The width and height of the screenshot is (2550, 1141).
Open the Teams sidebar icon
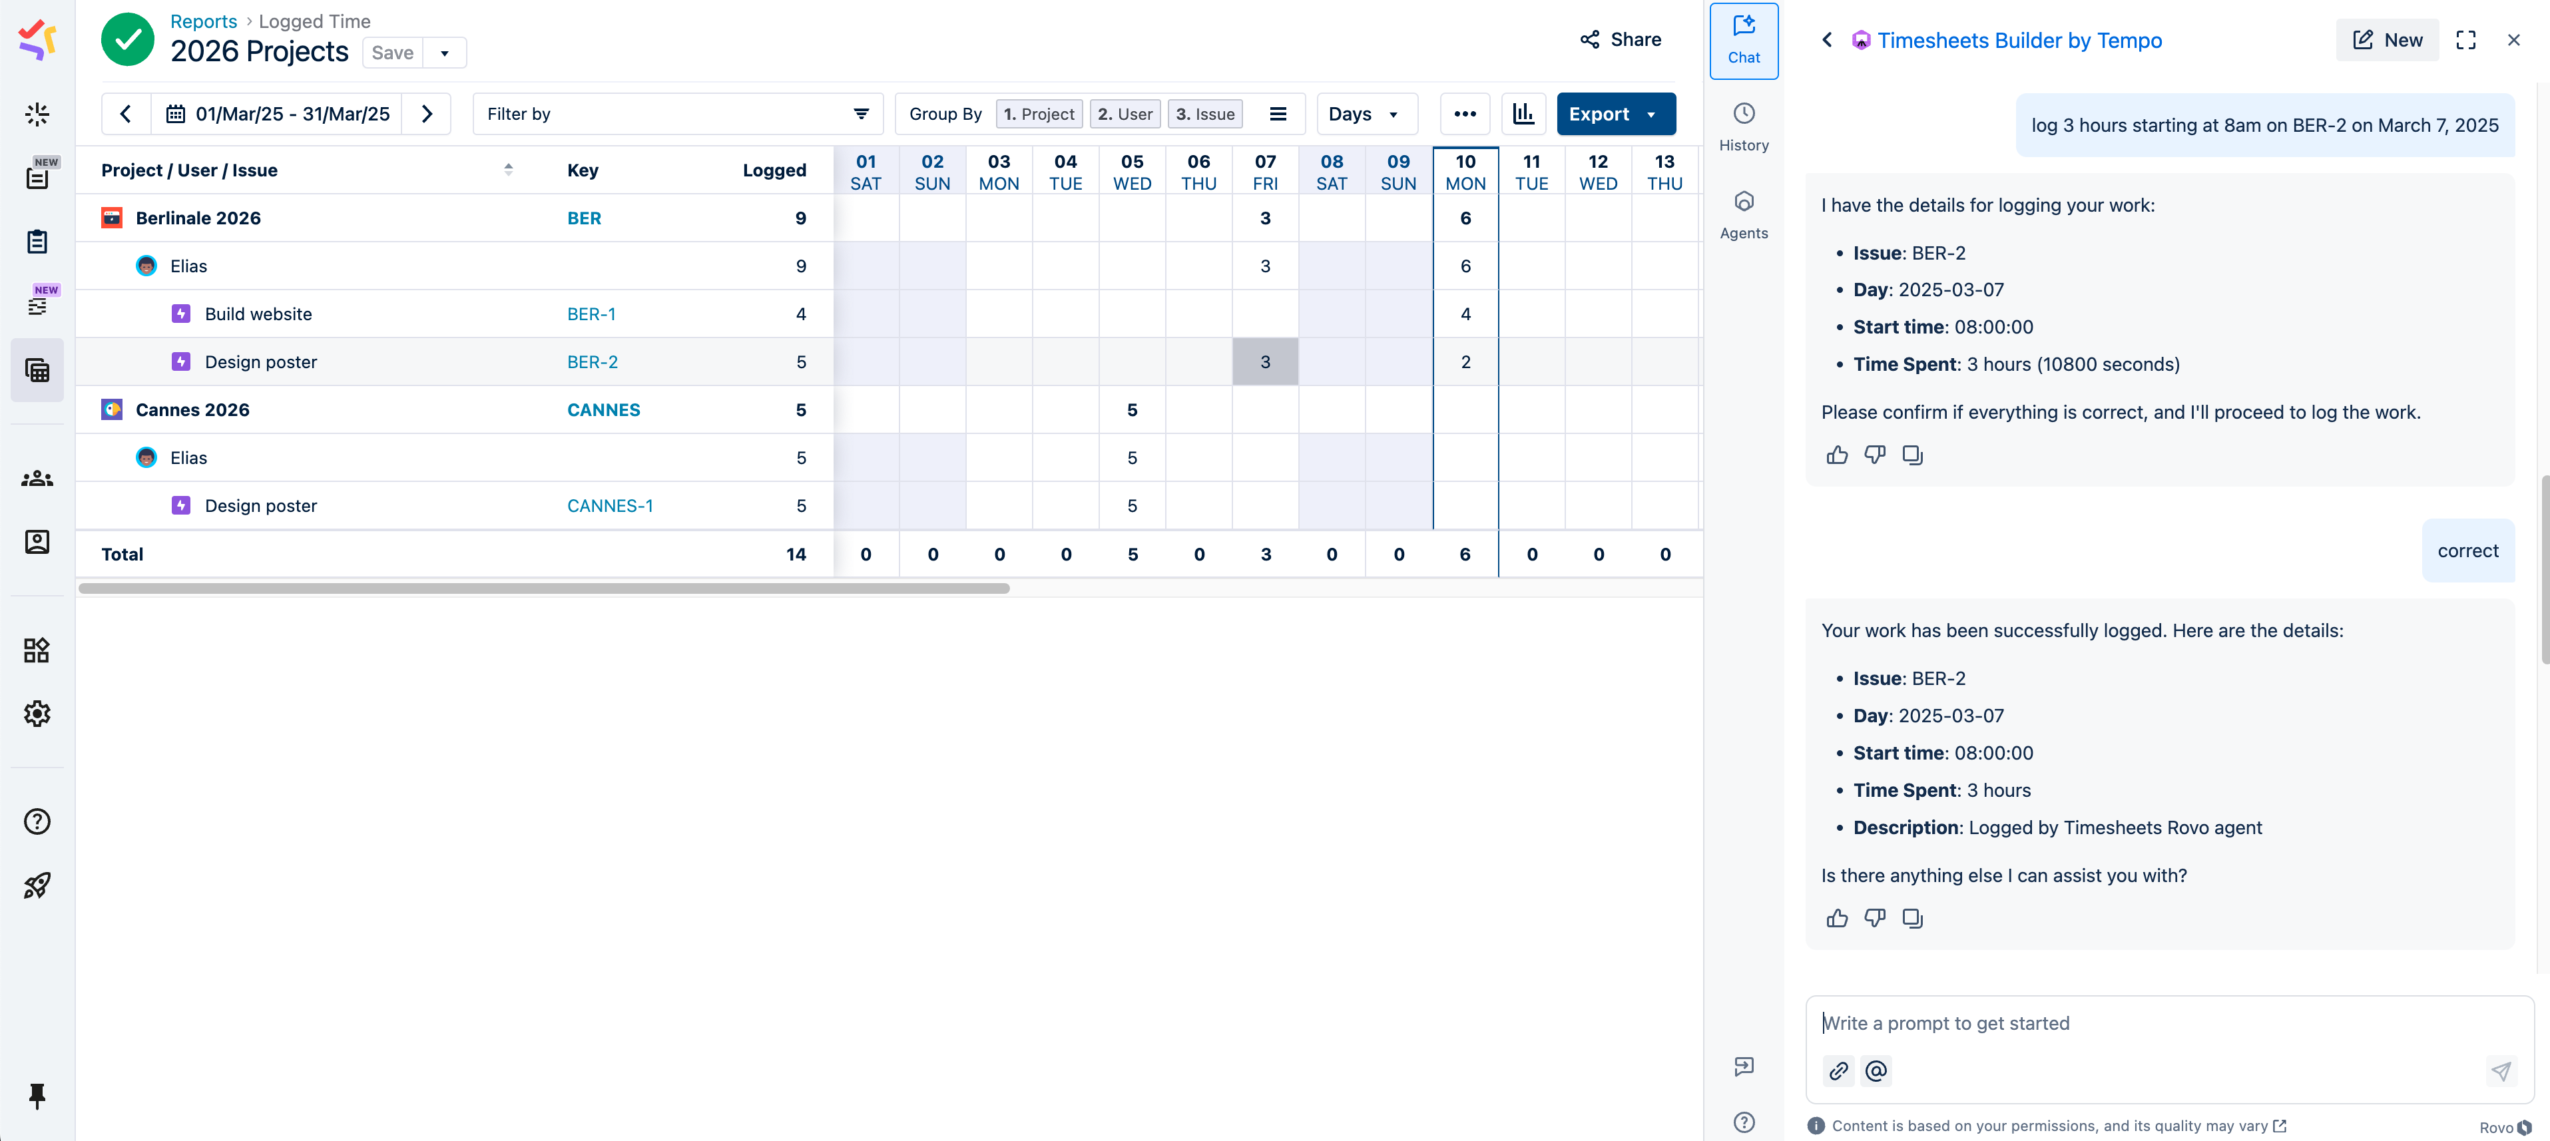coord(37,479)
